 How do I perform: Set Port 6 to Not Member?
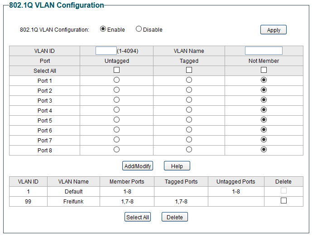264,130
